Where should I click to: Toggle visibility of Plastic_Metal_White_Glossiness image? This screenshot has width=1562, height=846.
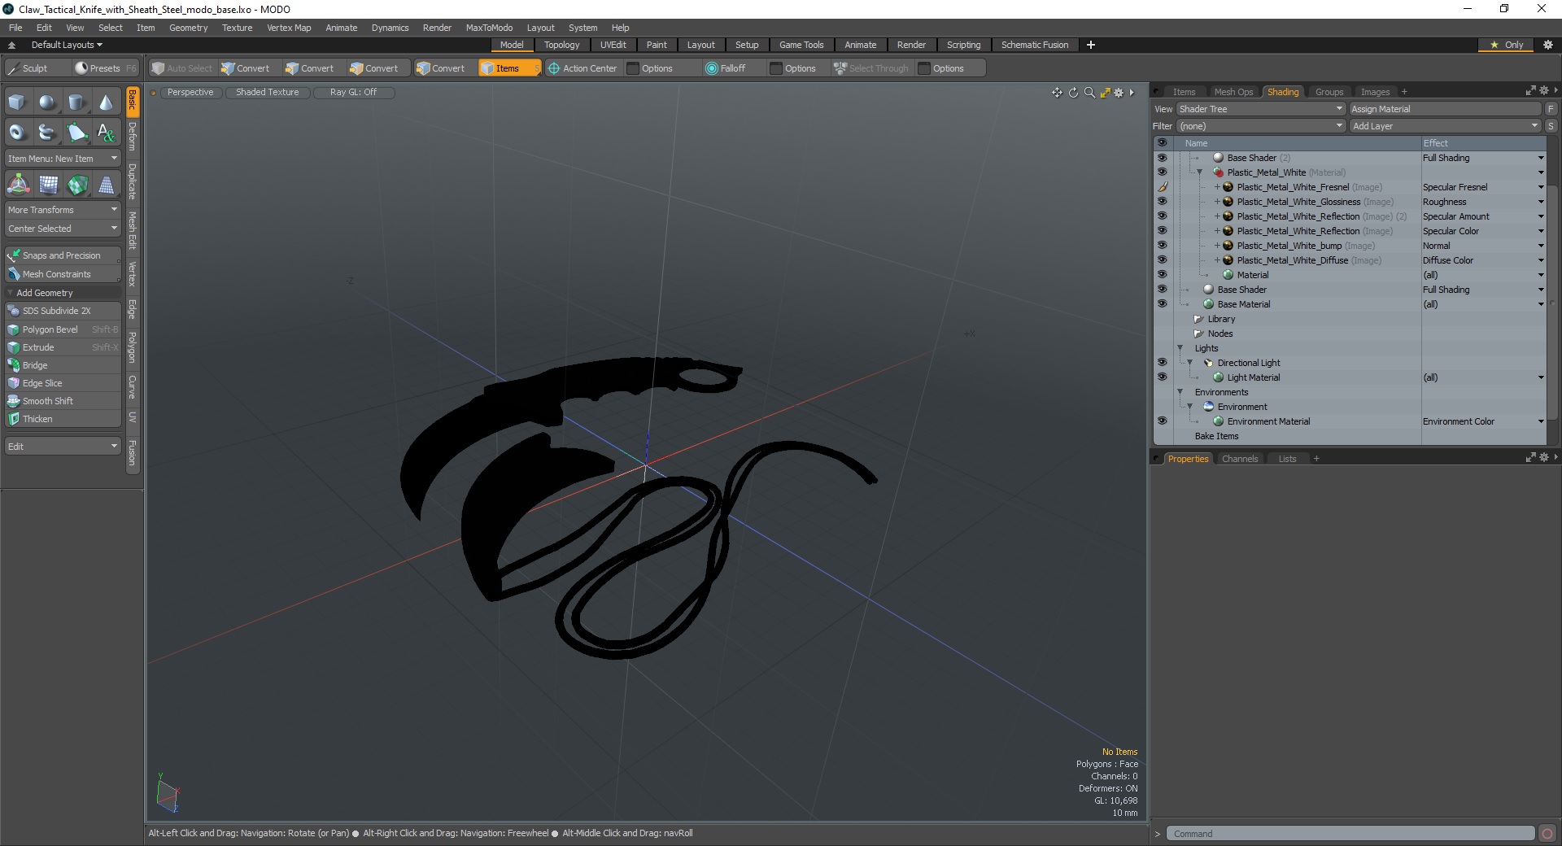[1162, 202]
